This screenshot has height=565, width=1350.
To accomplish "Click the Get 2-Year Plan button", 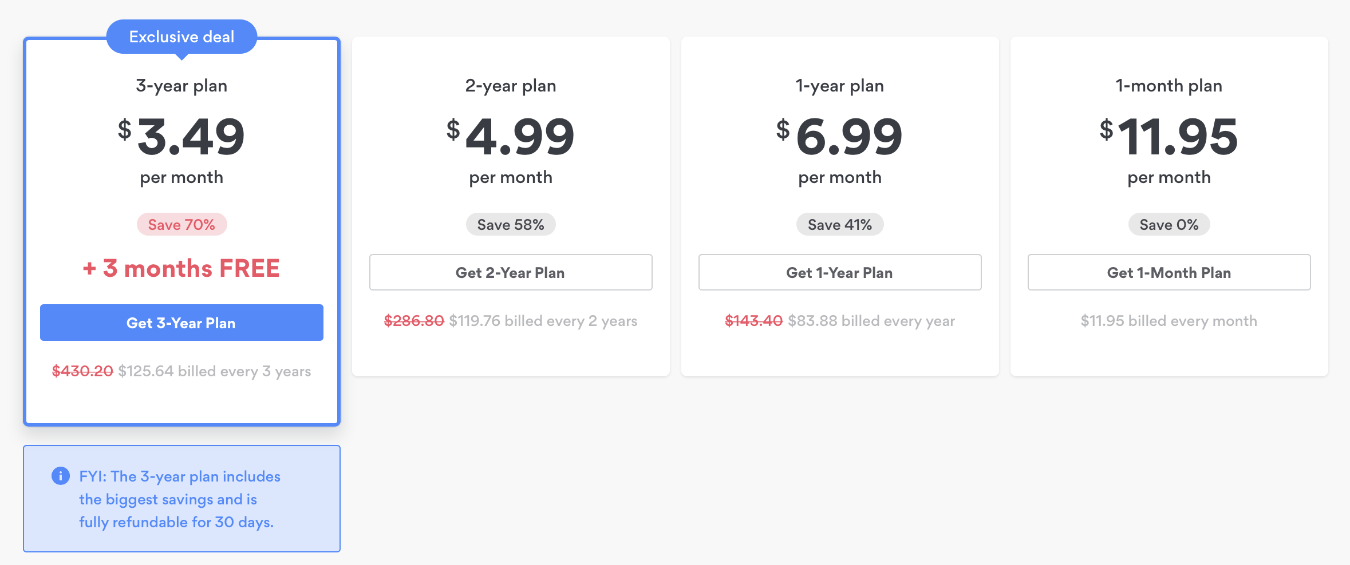I will (x=510, y=272).
